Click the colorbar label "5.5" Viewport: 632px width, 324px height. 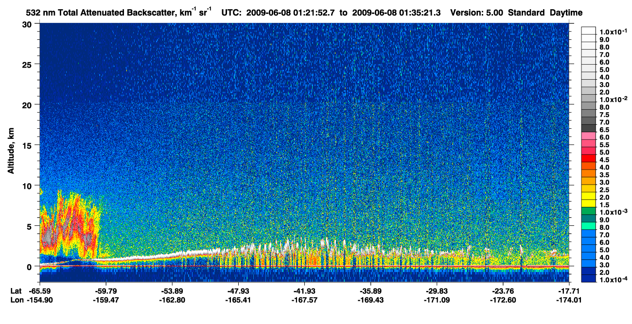(x=604, y=145)
